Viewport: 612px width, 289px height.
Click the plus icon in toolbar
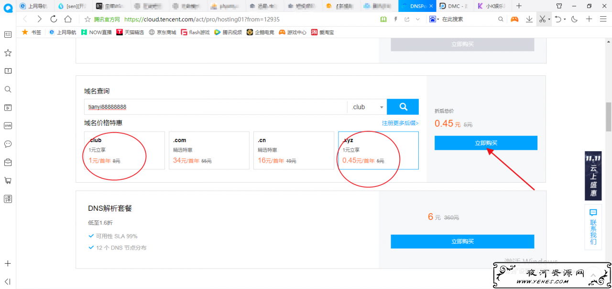tap(589, 19)
